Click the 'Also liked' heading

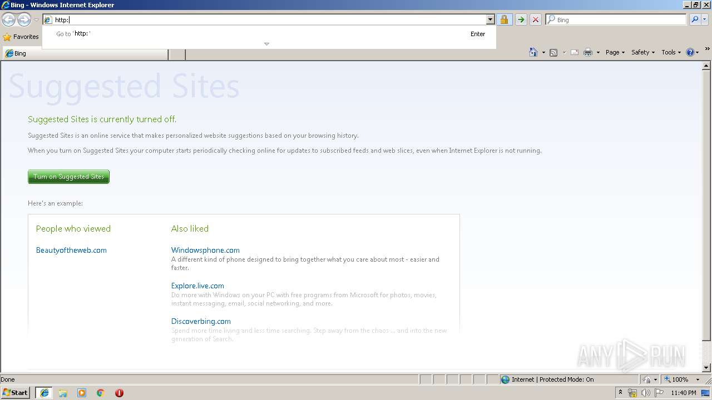(x=190, y=229)
